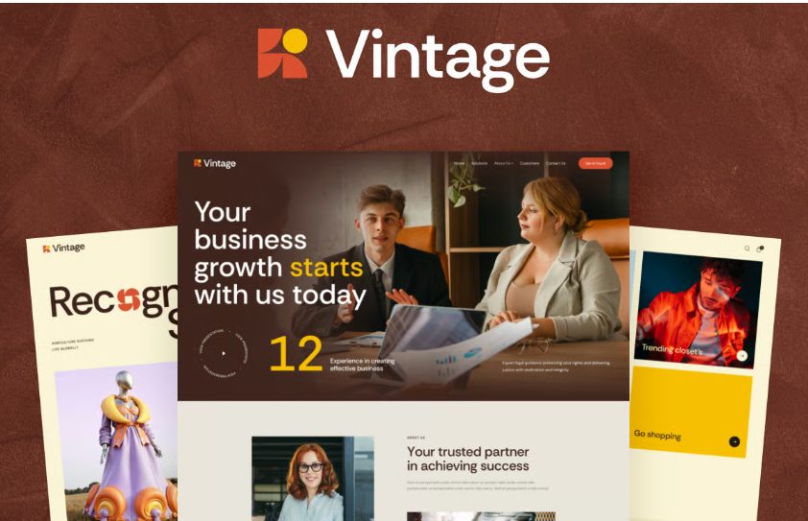808x521 pixels.
Task: Open the shopping bag cart icon
Action: point(760,249)
